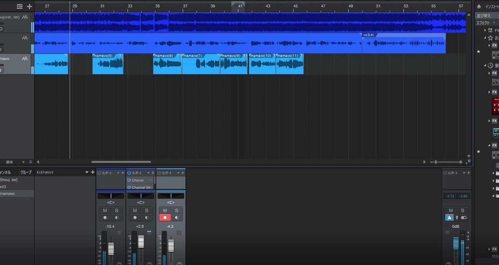Switch to the グループ tab
Image resolution: width=499 pixels, height=265 pixels.
(26, 172)
